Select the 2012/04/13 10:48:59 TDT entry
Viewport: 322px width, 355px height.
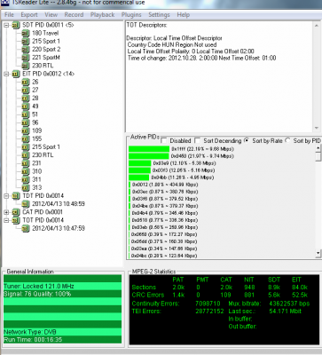click(x=59, y=204)
